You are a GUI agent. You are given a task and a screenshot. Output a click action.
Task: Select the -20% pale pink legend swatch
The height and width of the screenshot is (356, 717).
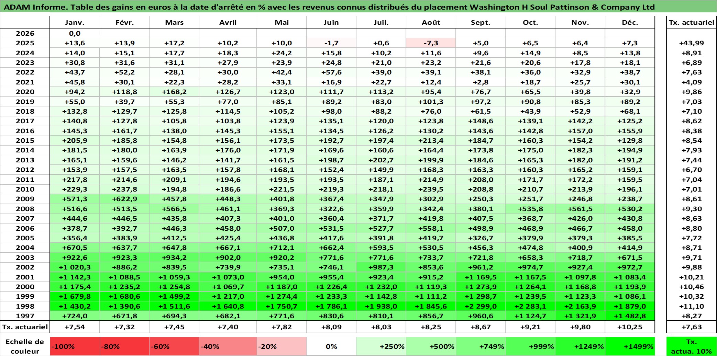(282, 346)
